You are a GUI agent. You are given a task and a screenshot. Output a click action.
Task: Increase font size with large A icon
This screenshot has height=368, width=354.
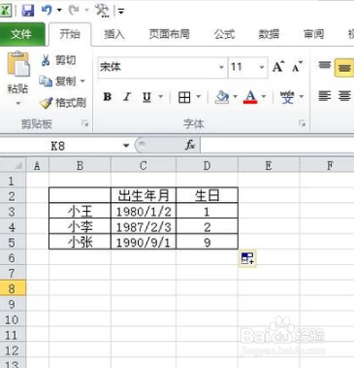tap(278, 67)
